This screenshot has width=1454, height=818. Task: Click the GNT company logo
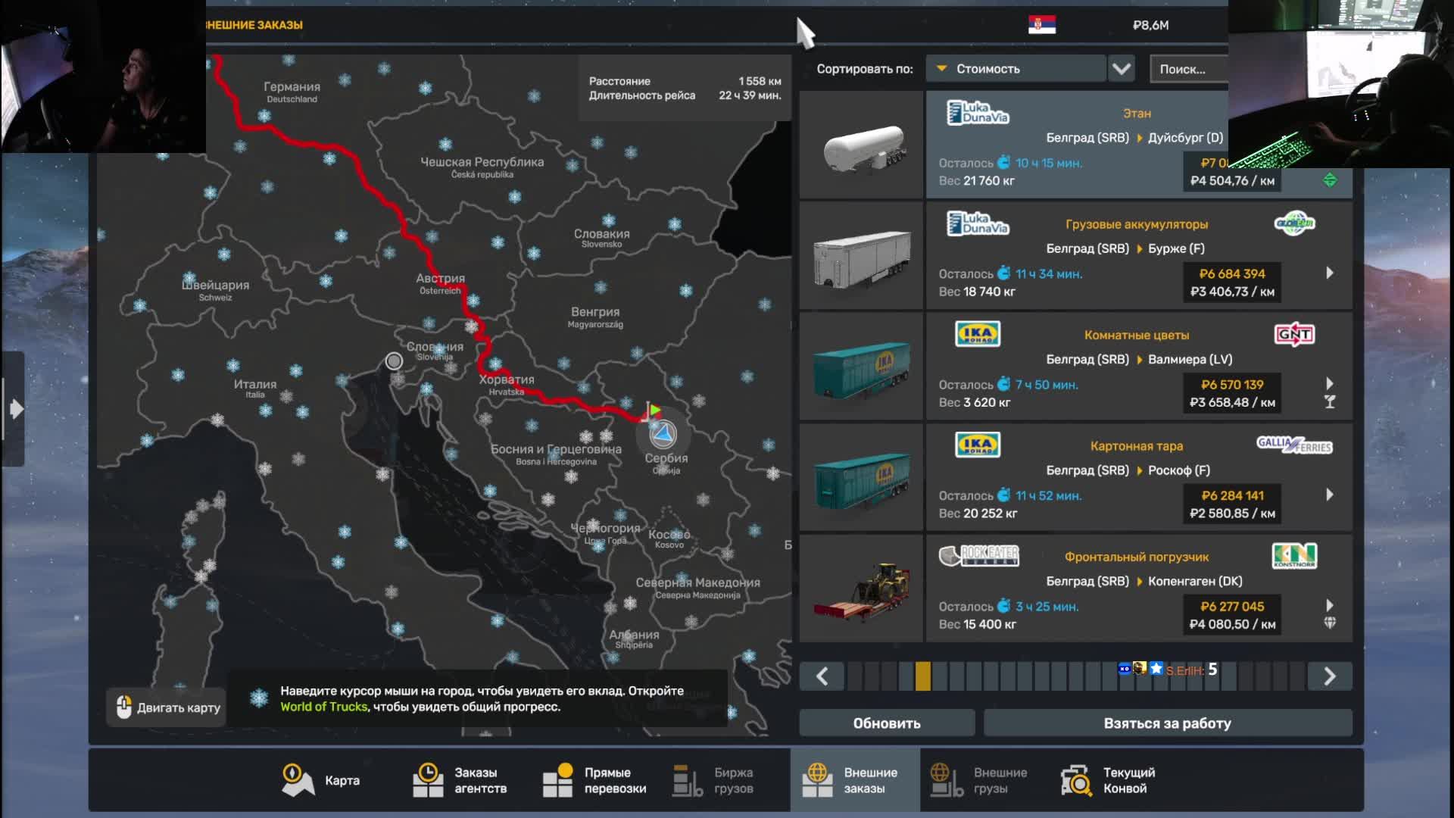click(x=1294, y=334)
